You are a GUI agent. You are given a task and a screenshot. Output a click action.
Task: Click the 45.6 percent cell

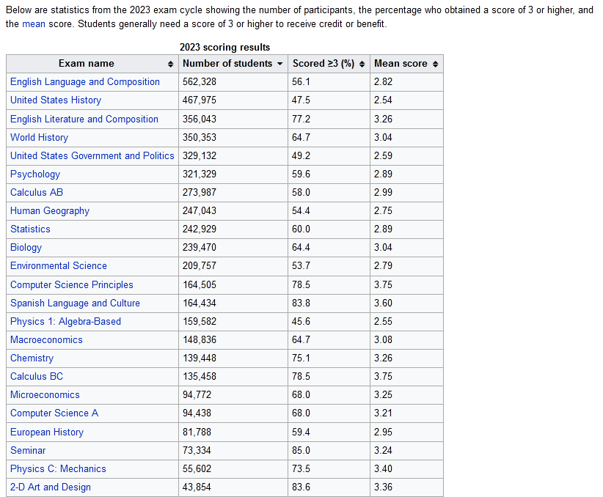tap(329, 322)
